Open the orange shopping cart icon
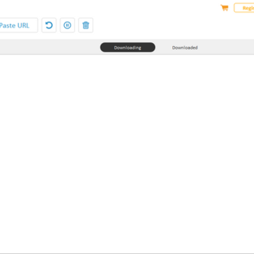The width and height of the screenshot is (254, 254). pos(224,8)
